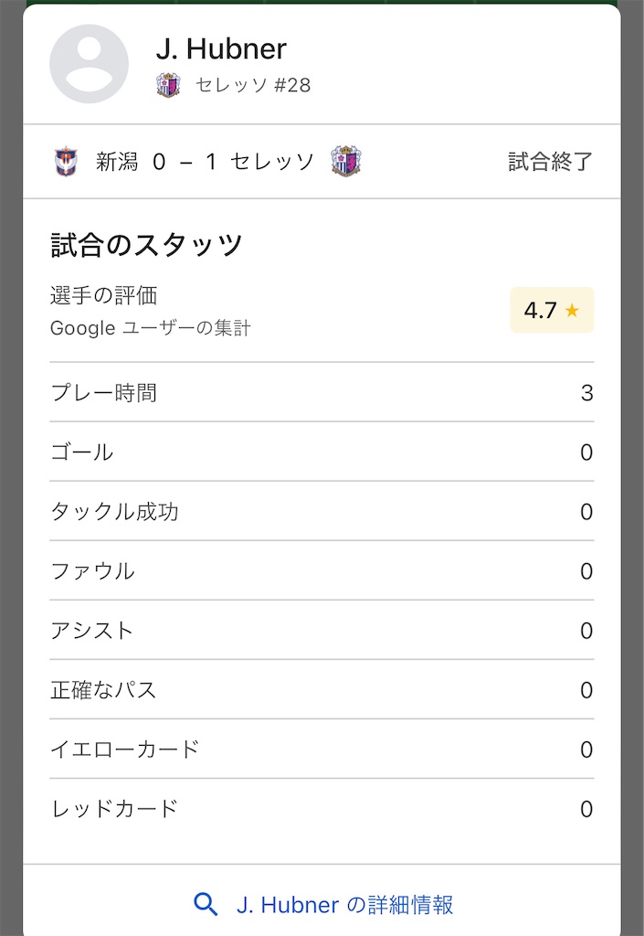Select the プレー時間 stat row
This screenshot has height=936, width=644.
point(322,393)
